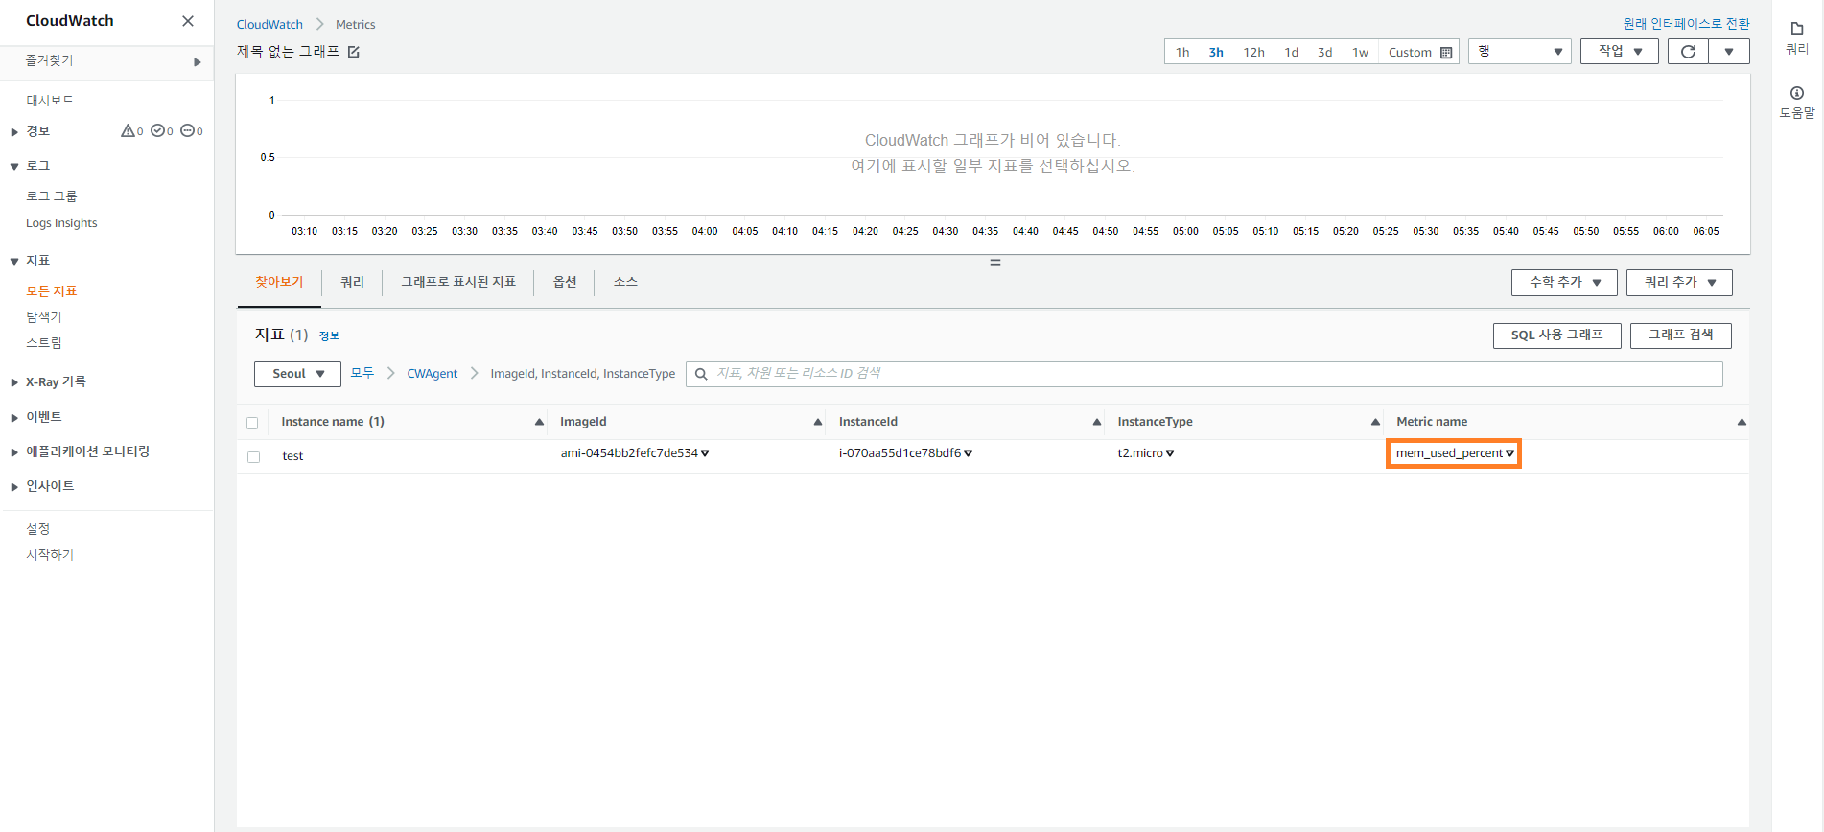This screenshot has width=1824, height=832.
Task: Open the custom time range calendar icon
Action: pos(1446,53)
